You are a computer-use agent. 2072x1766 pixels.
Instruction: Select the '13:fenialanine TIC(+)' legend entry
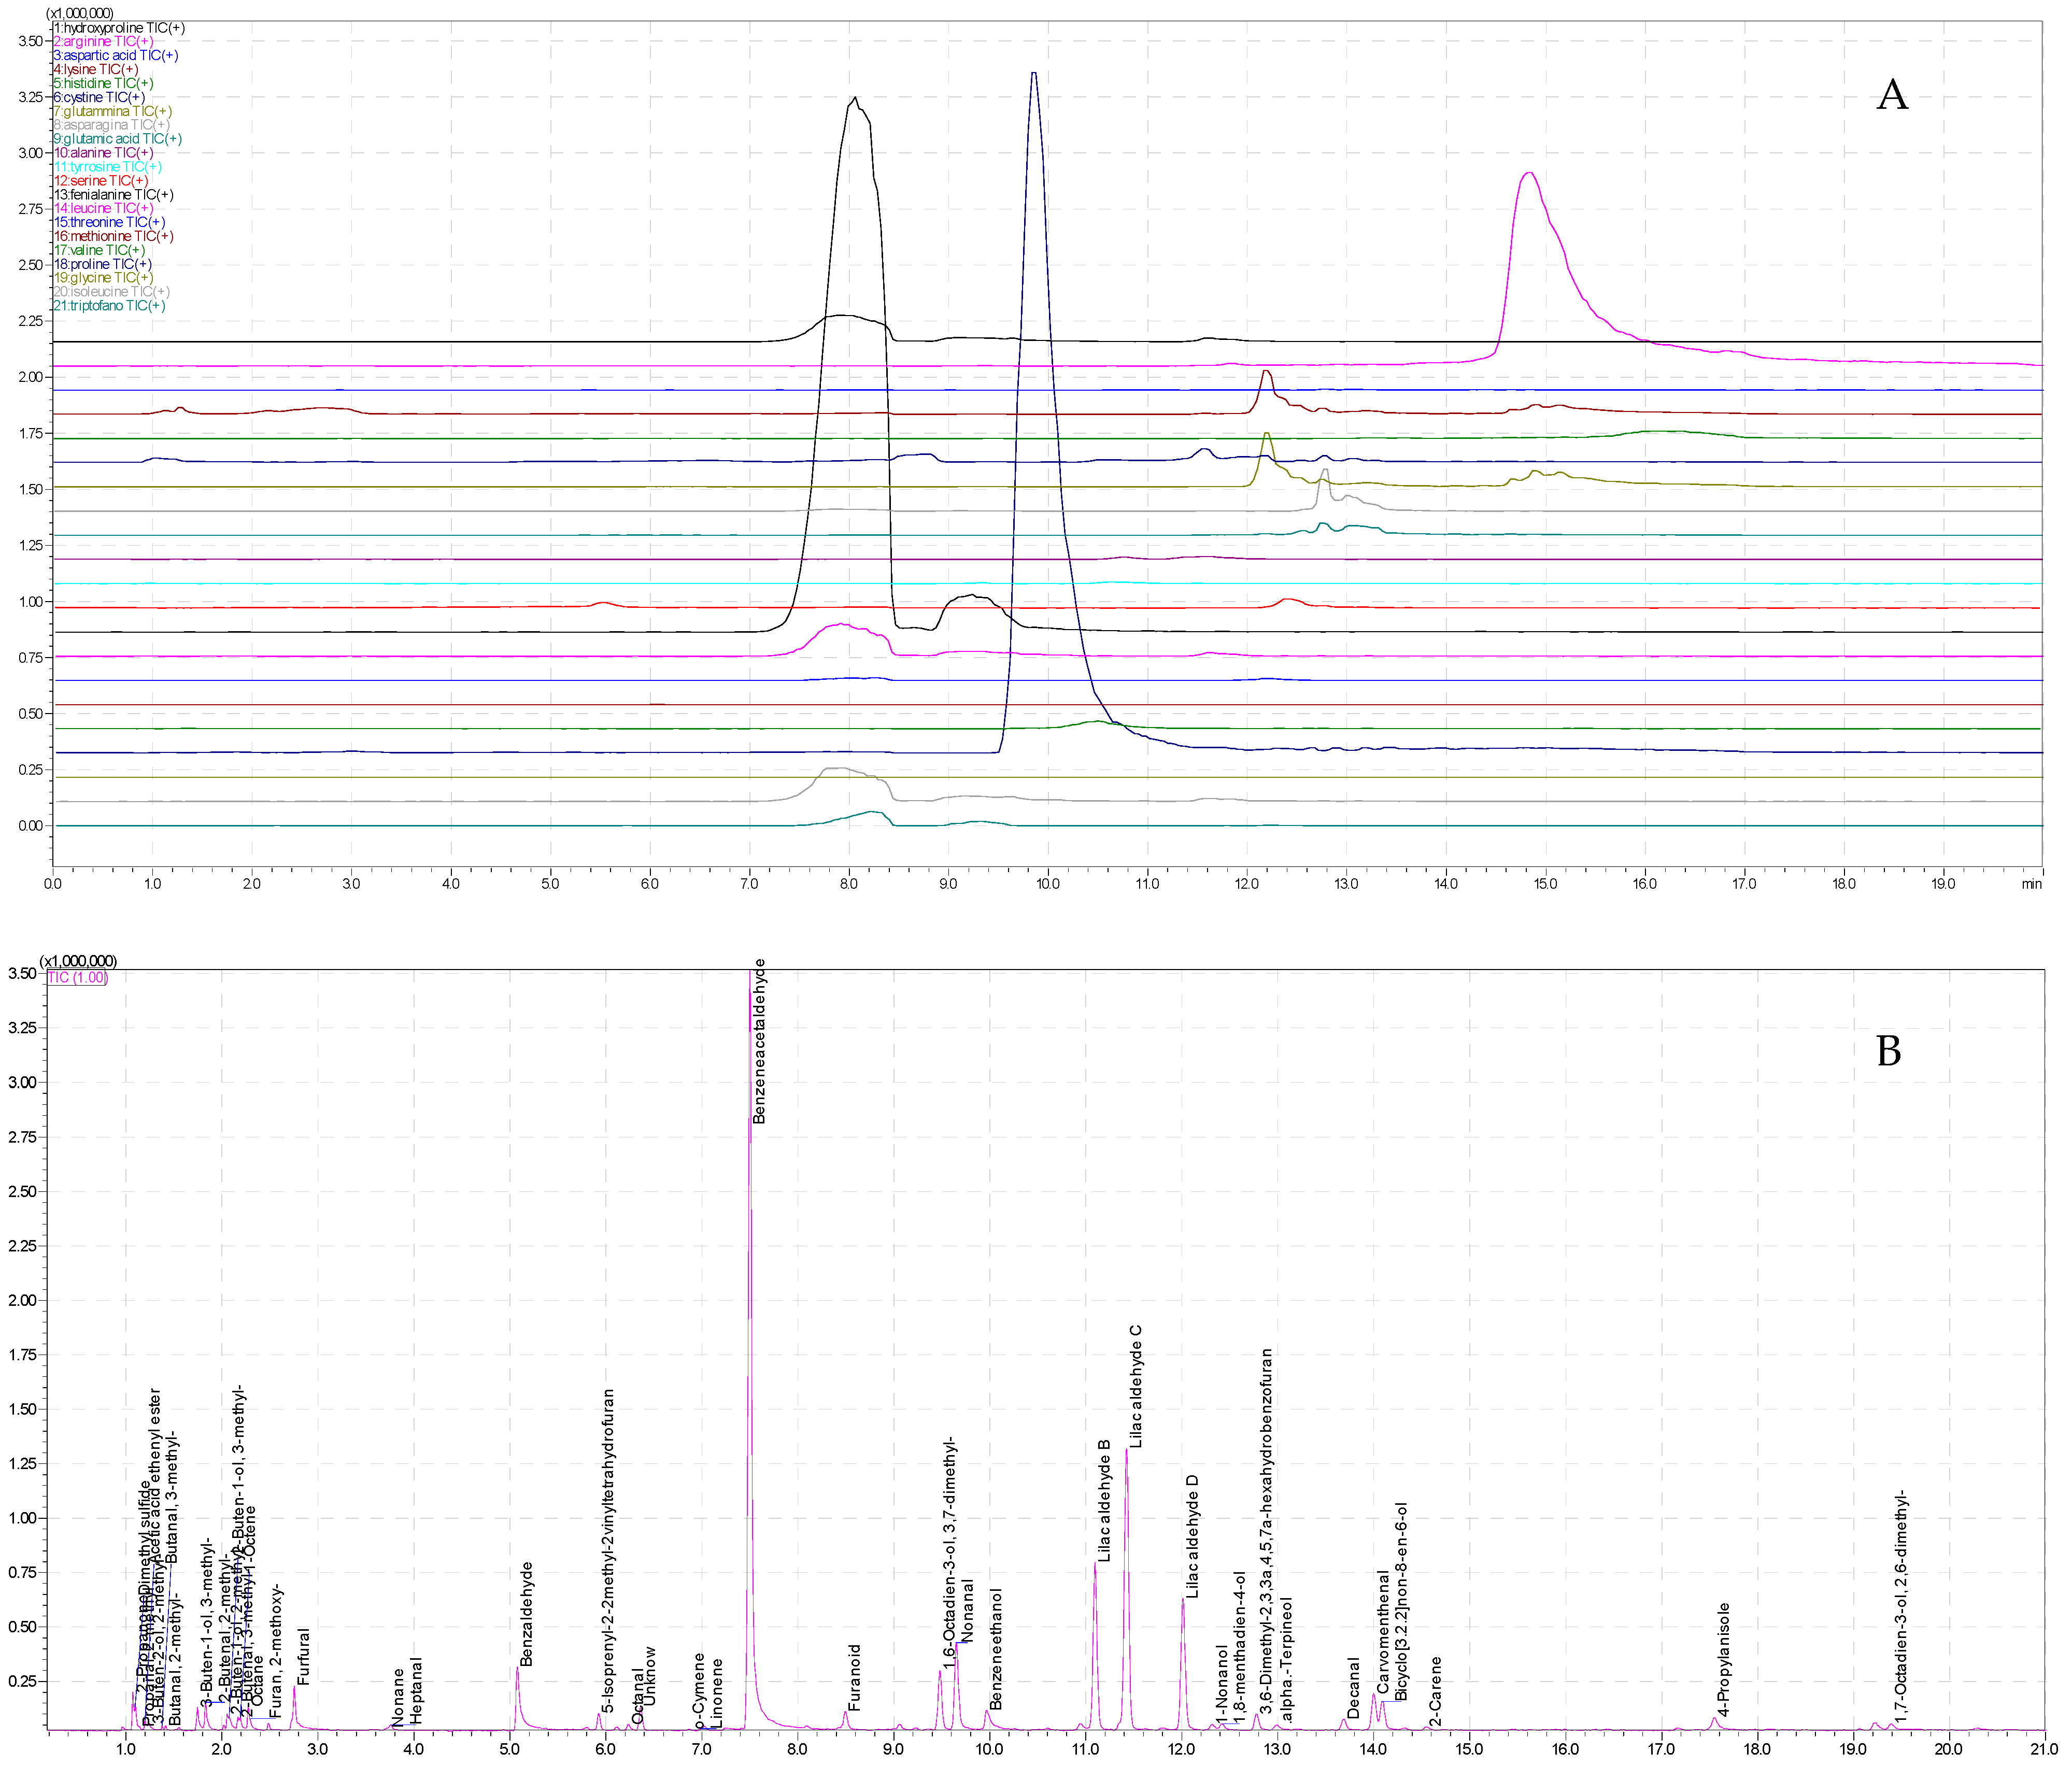[x=114, y=195]
